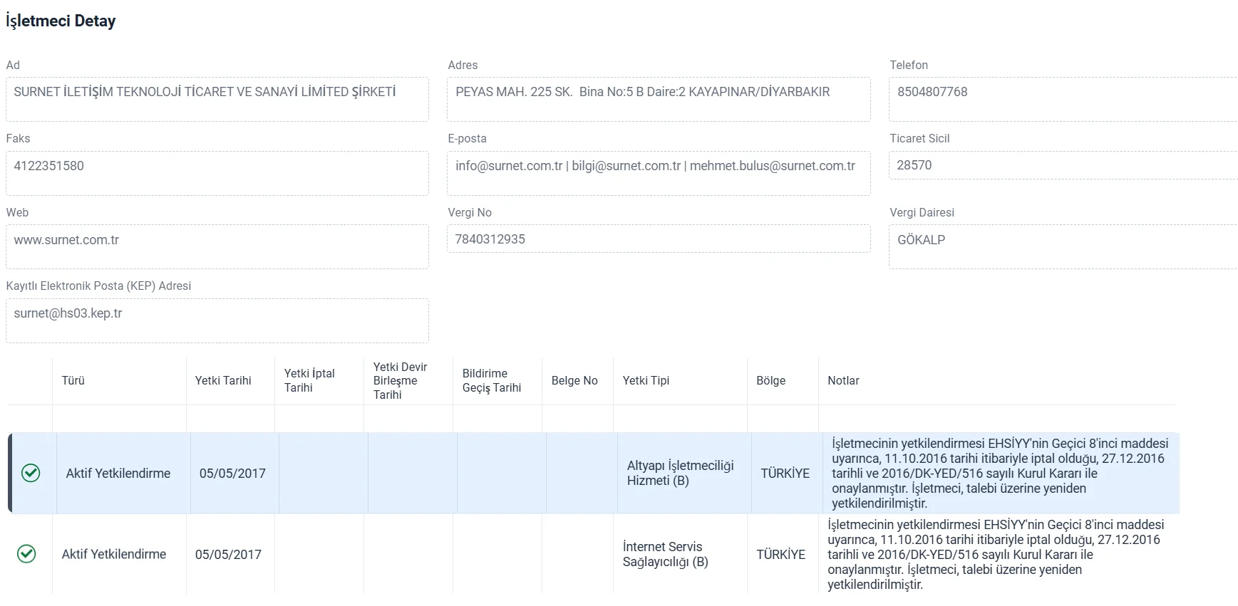
Task: Focus the Vergi No field 7840312935
Action: 659,239
